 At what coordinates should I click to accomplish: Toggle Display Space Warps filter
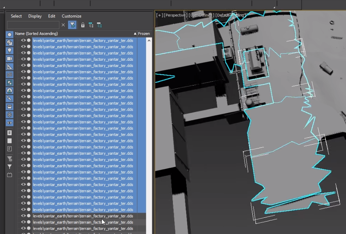10,75
